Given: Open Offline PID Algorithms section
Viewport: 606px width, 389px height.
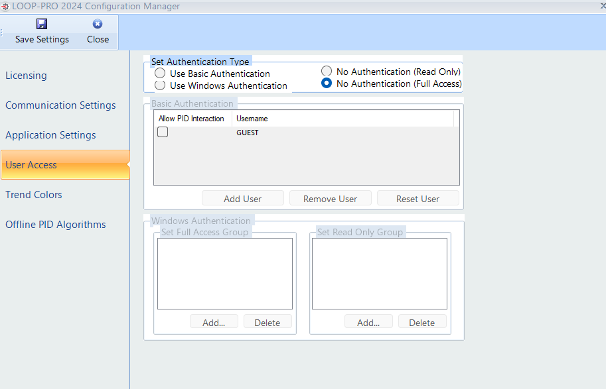Looking at the screenshot, I should [x=56, y=224].
